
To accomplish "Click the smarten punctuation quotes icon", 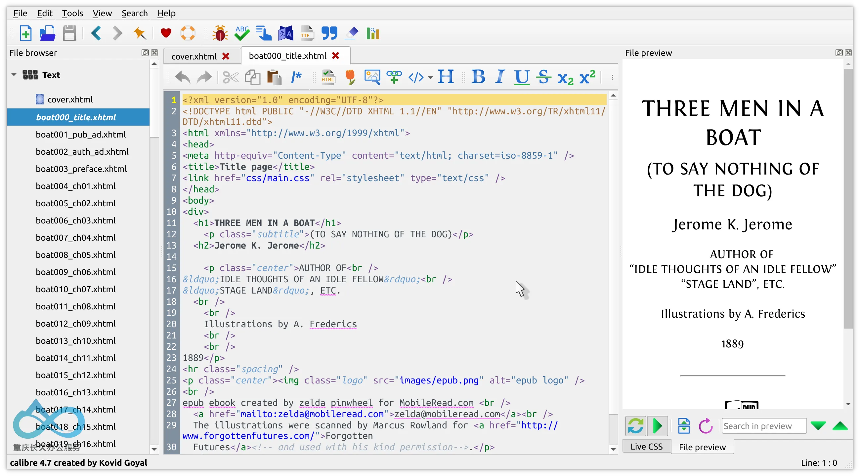I will click(x=329, y=33).
